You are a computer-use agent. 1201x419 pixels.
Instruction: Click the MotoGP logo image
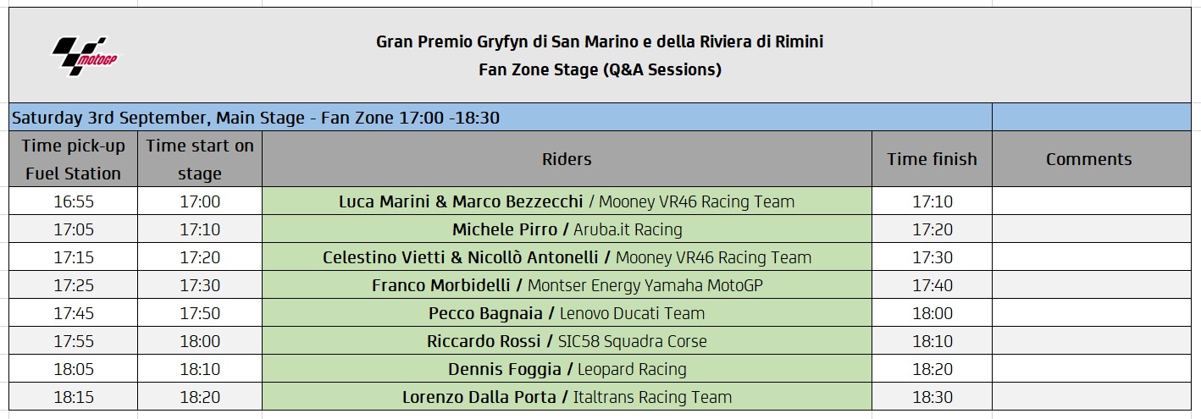85,55
